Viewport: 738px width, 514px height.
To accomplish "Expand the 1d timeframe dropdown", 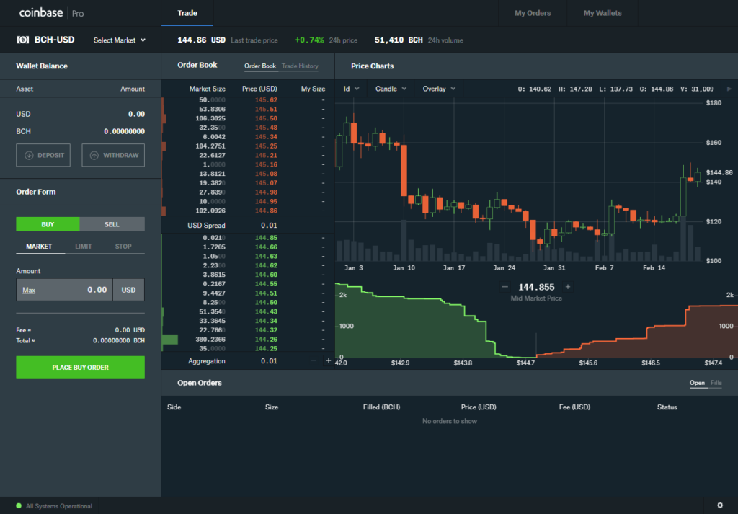I will pos(350,89).
